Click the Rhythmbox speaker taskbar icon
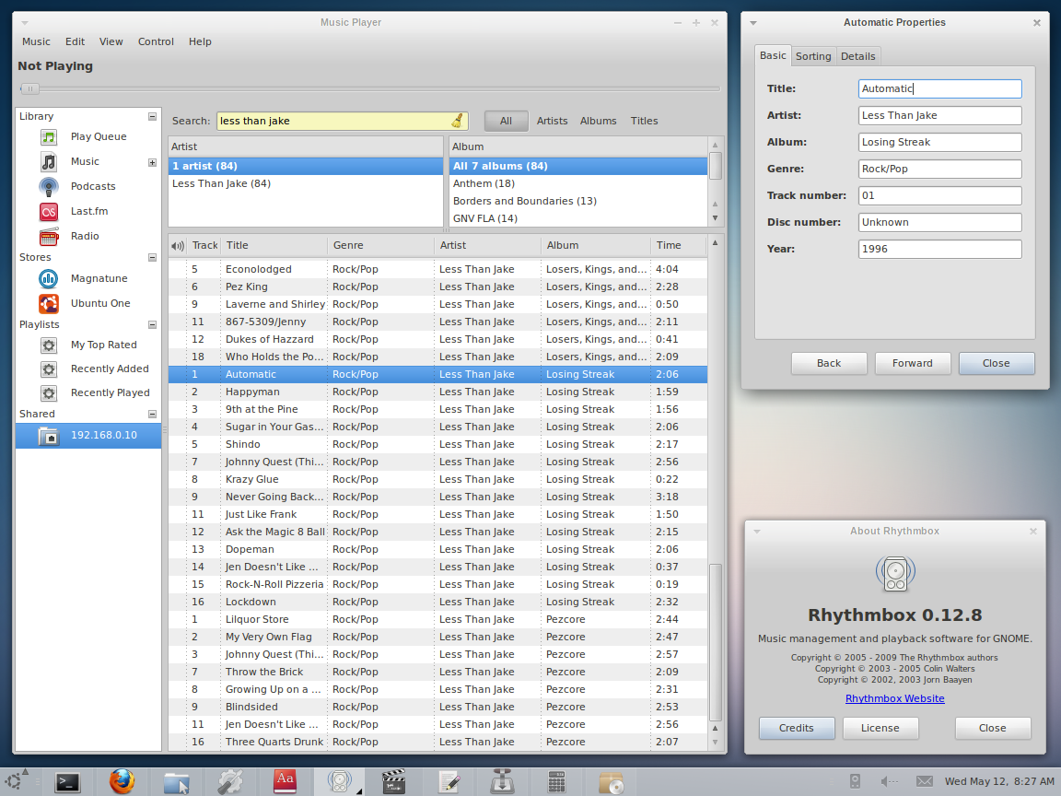The width and height of the screenshot is (1061, 796). pyautogui.click(x=340, y=781)
